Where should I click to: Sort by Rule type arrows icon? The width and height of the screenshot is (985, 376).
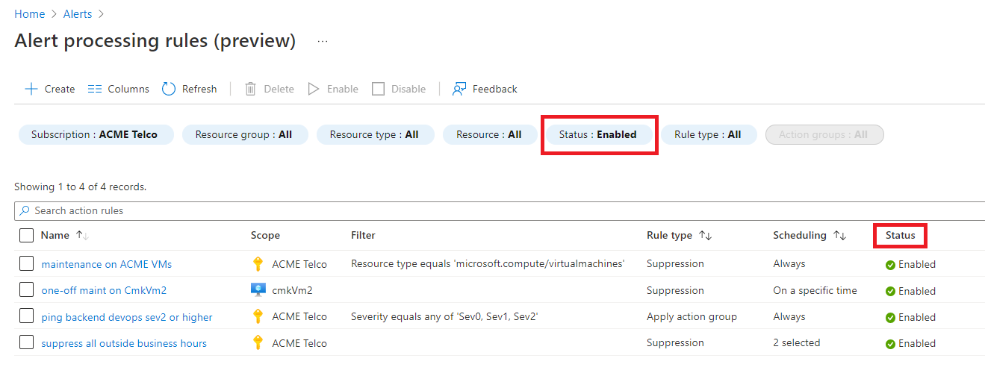(x=705, y=235)
